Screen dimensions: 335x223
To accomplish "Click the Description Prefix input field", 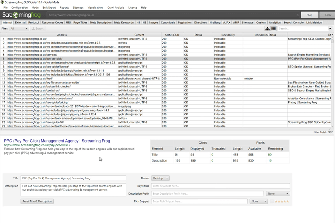I will [207, 193].
